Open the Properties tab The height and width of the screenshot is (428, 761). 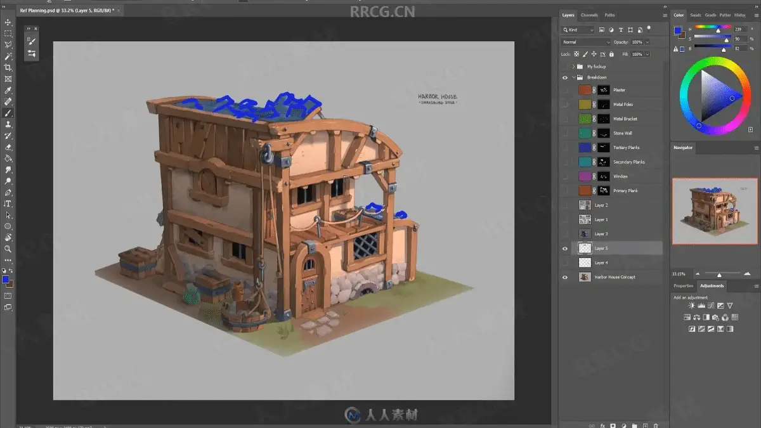(684, 286)
